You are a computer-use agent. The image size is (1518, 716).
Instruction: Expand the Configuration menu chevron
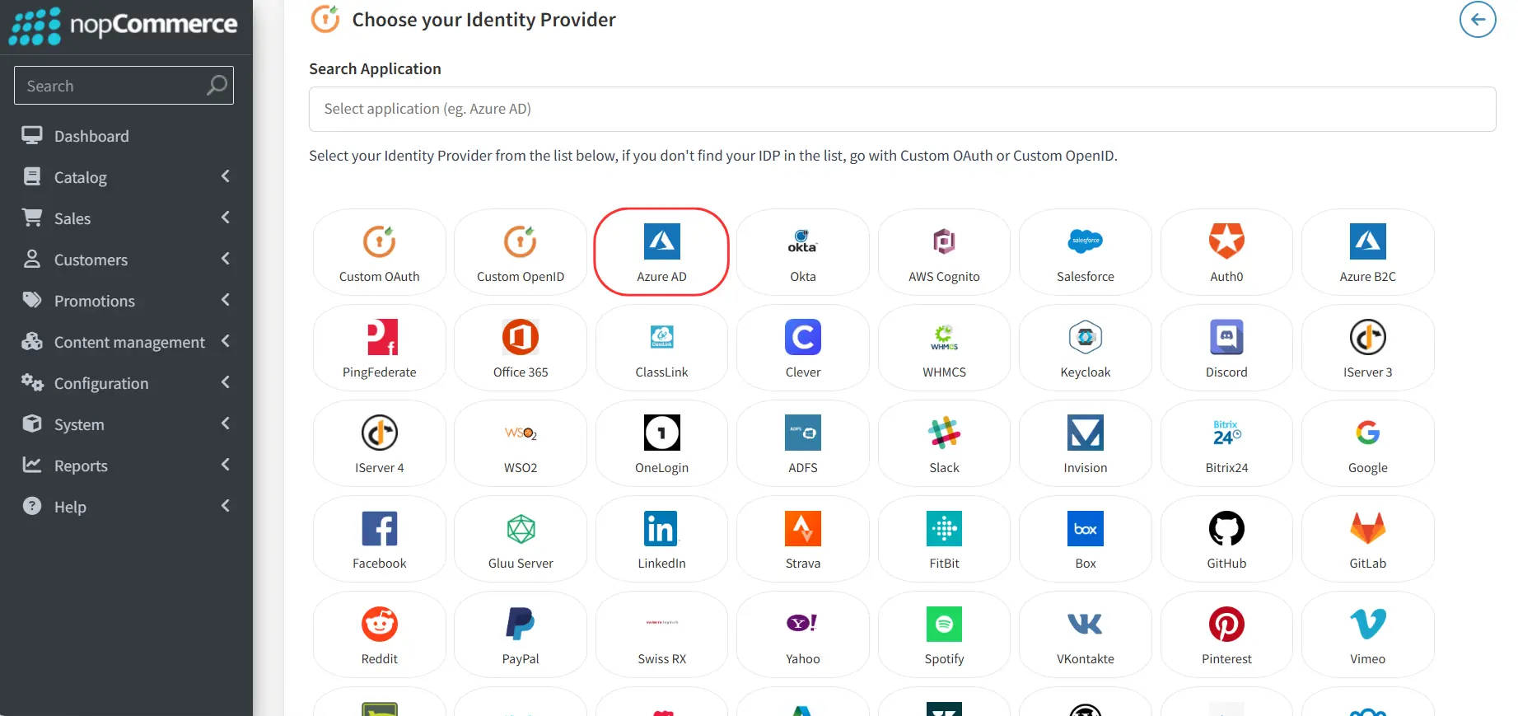tap(225, 382)
